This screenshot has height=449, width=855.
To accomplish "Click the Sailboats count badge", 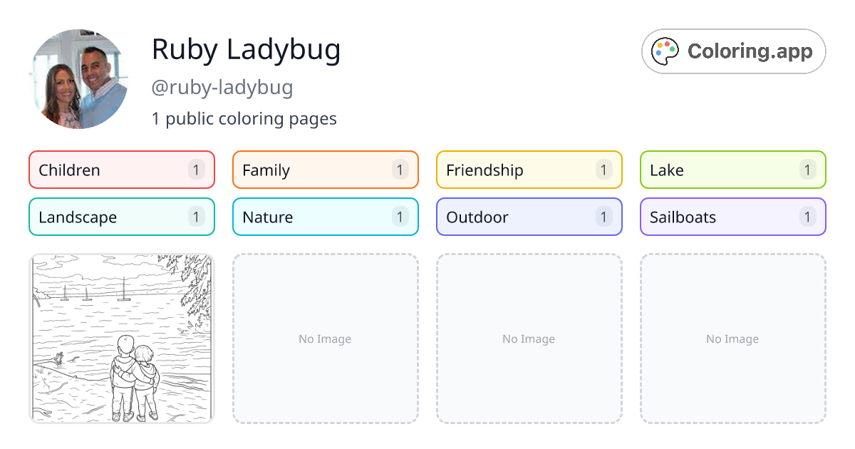I will [807, 217].
